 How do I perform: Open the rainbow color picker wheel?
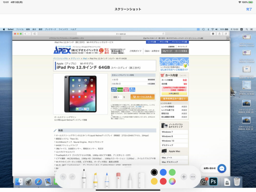tap(172, 181)
